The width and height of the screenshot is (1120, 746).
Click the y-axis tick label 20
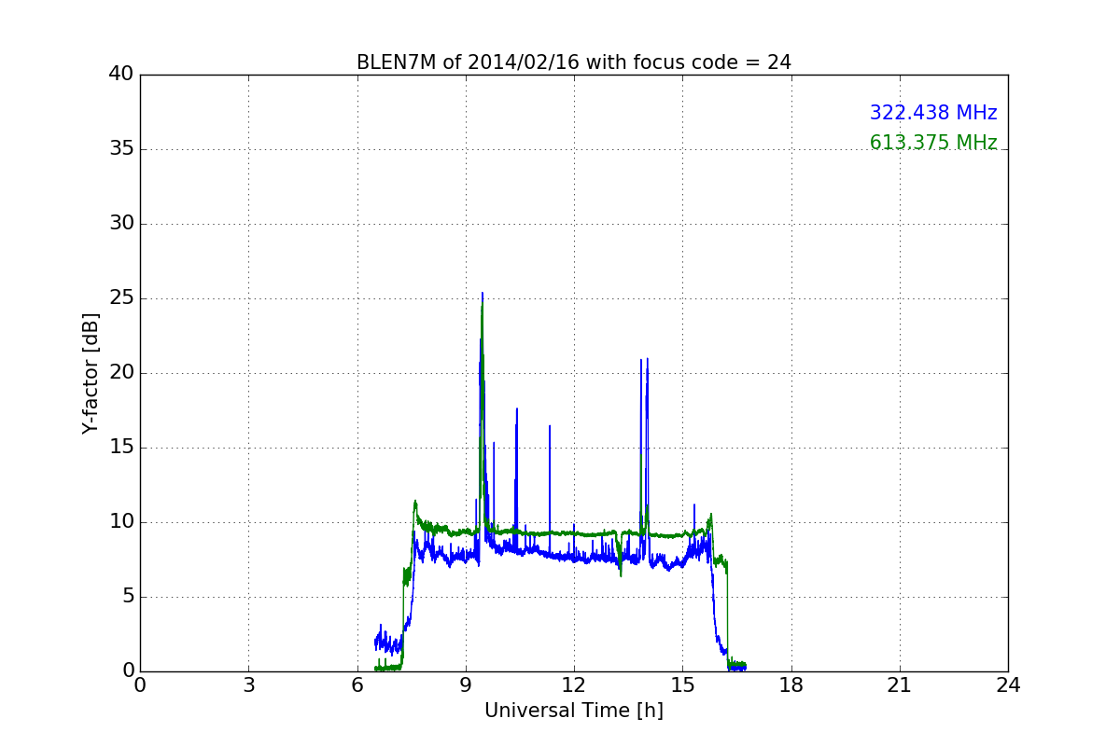[x=121, y=373]
